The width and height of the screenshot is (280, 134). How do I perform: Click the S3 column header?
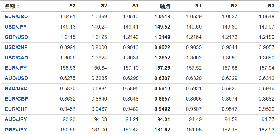click(x=72, y=6)
